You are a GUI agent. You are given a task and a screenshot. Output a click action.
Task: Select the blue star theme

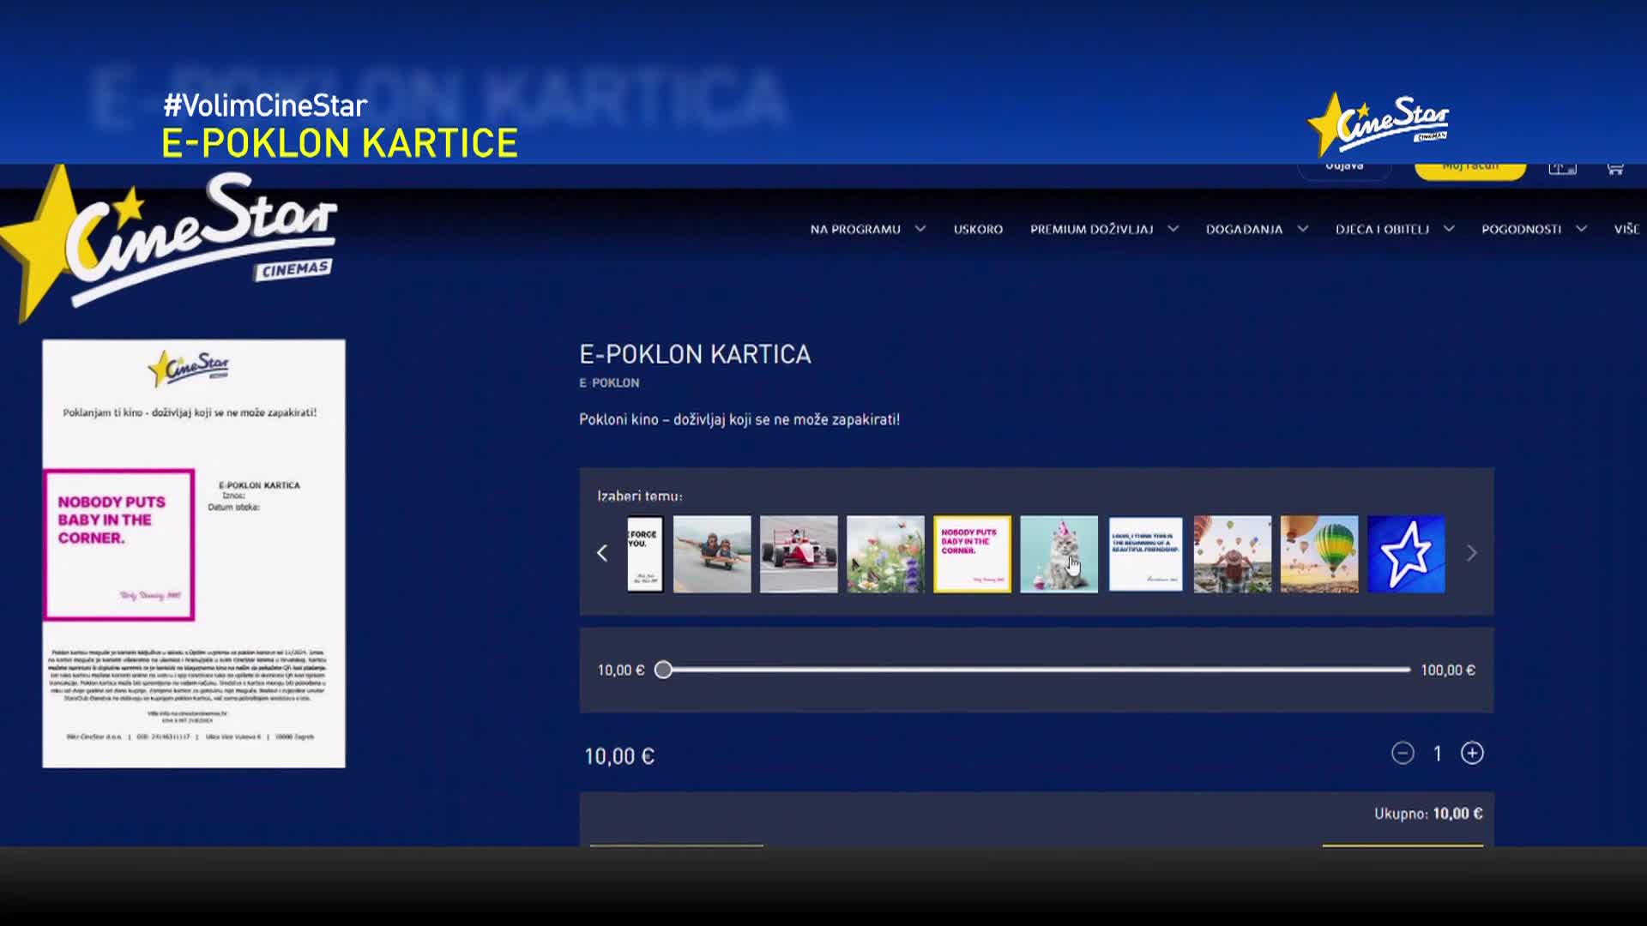coord(1406,554)
